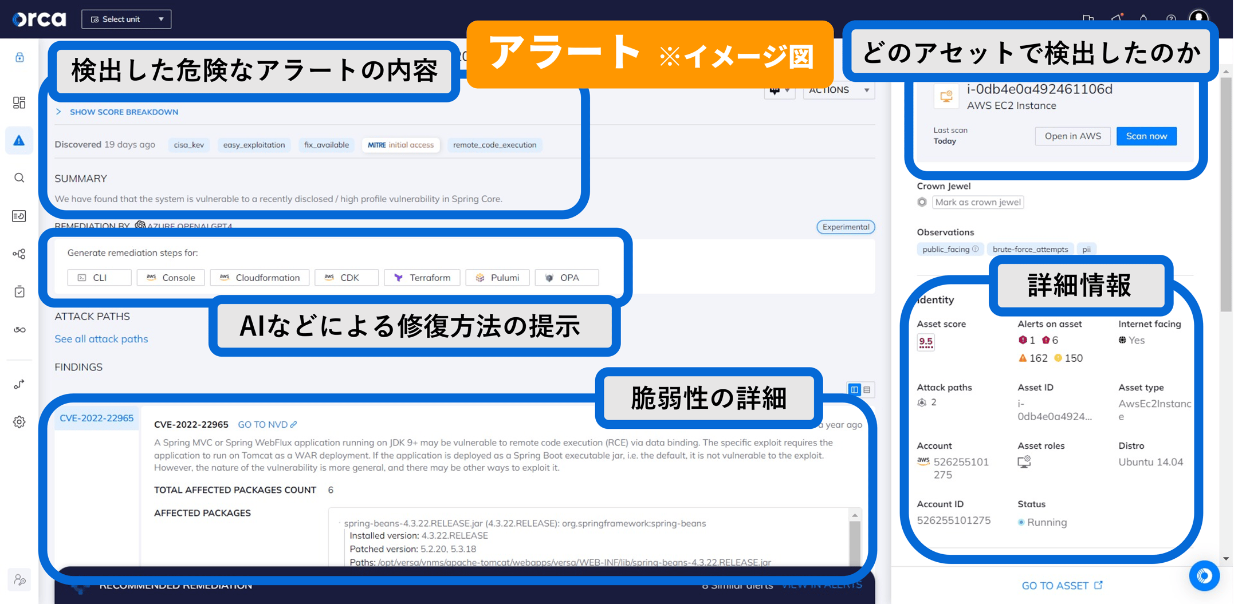Open the See all attack paths link
The image size is (1246, 604).
[x=101, y=338]
